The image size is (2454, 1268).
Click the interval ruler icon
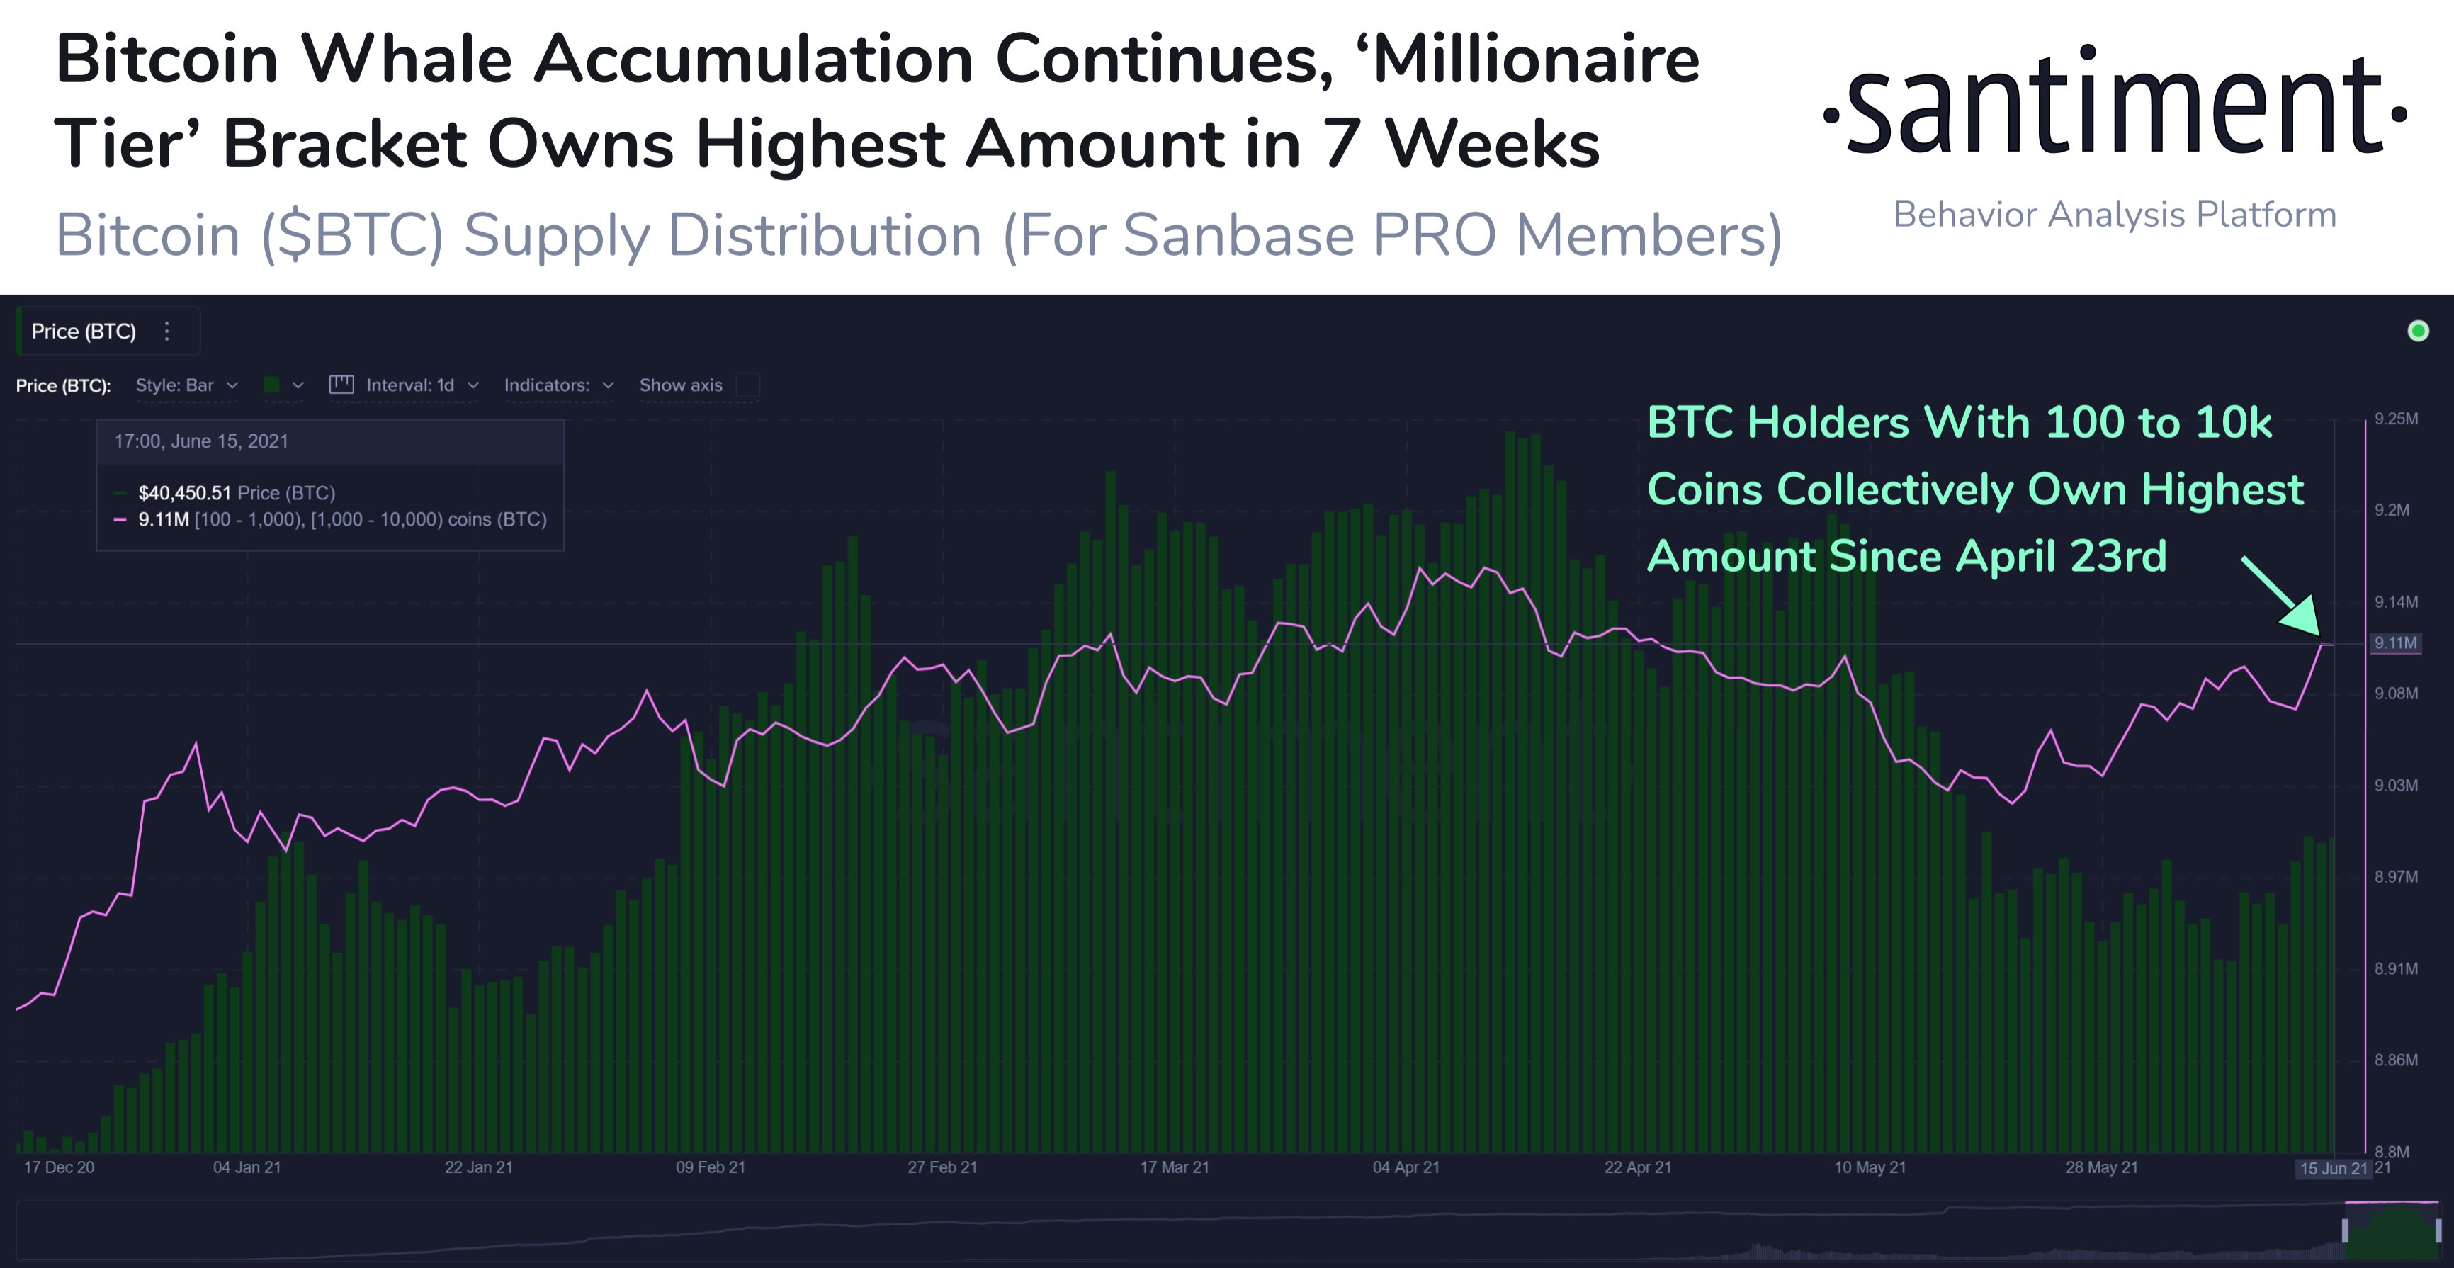[341, 385]
